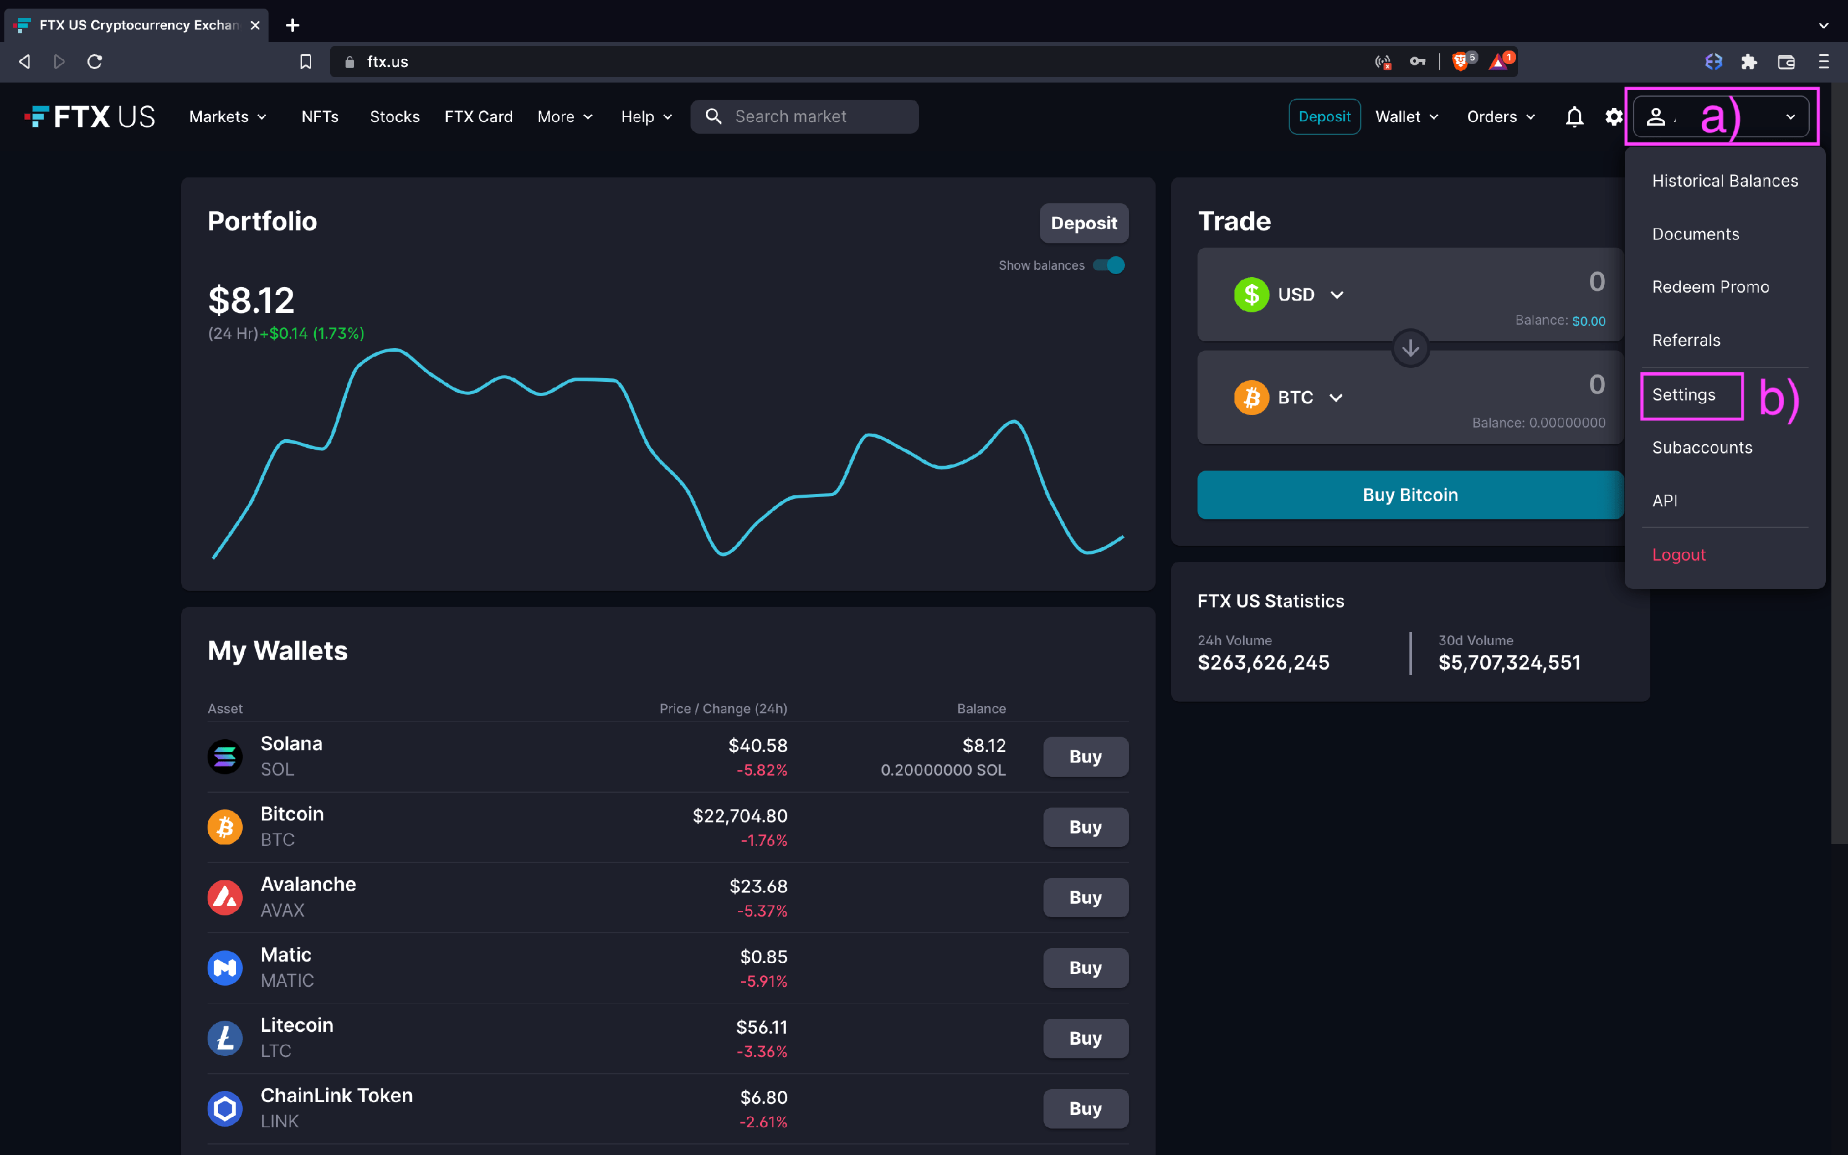Click the FTX US logo
This screenshot has width=1848, height=1155.
89,117
